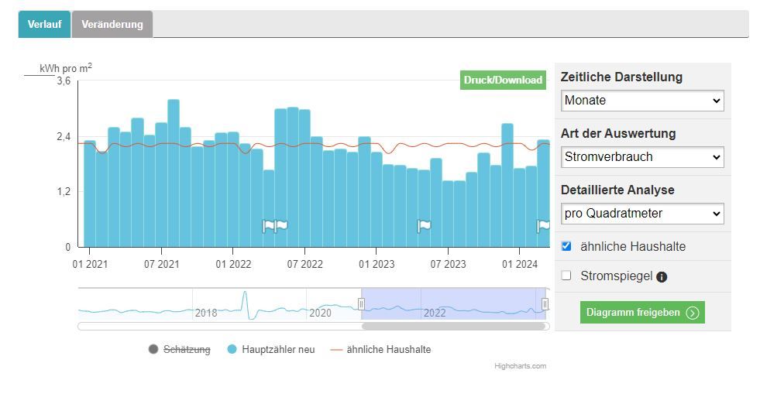Image resolution: width=760 pixels, height=411 pixels.
Task: Open the Highcharts.com link
Action: tap(520, 366)
